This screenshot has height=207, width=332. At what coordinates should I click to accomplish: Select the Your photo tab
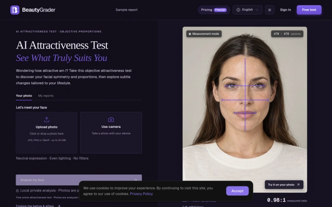click(24, 96)
